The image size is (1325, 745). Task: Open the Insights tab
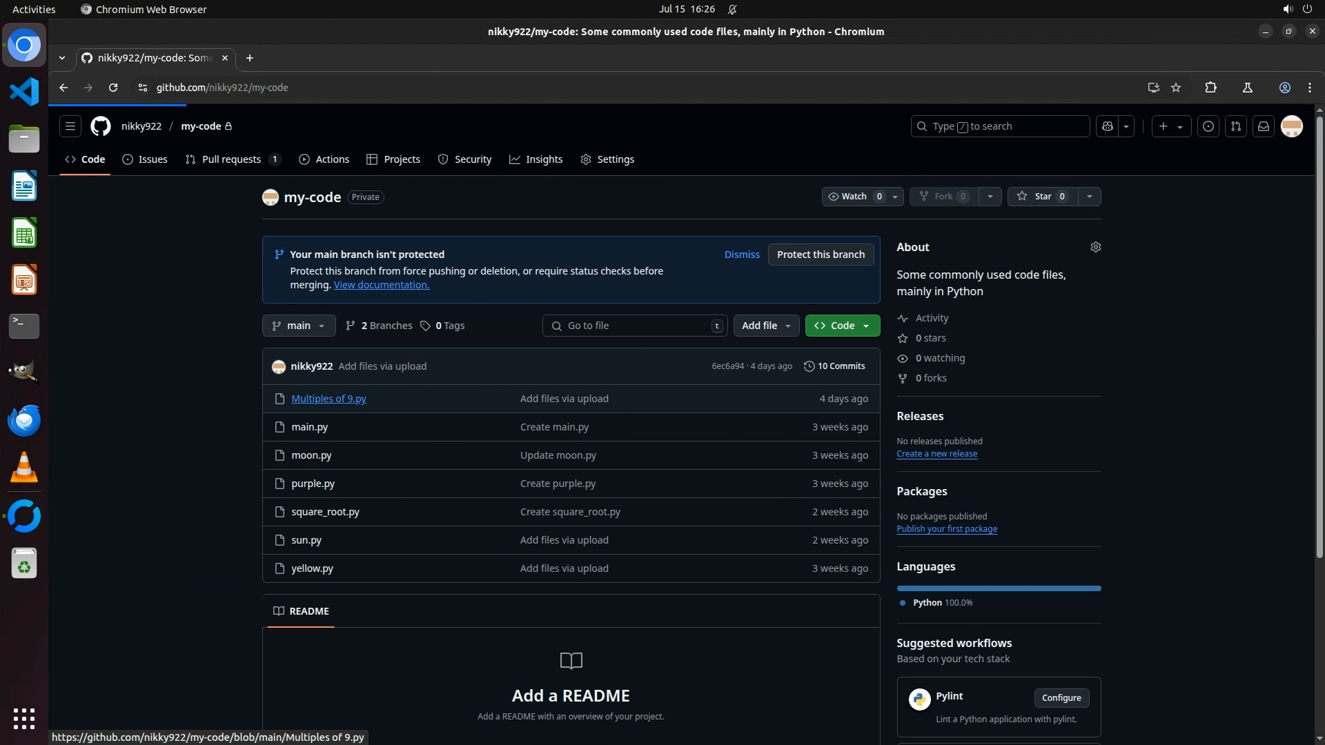536,159
